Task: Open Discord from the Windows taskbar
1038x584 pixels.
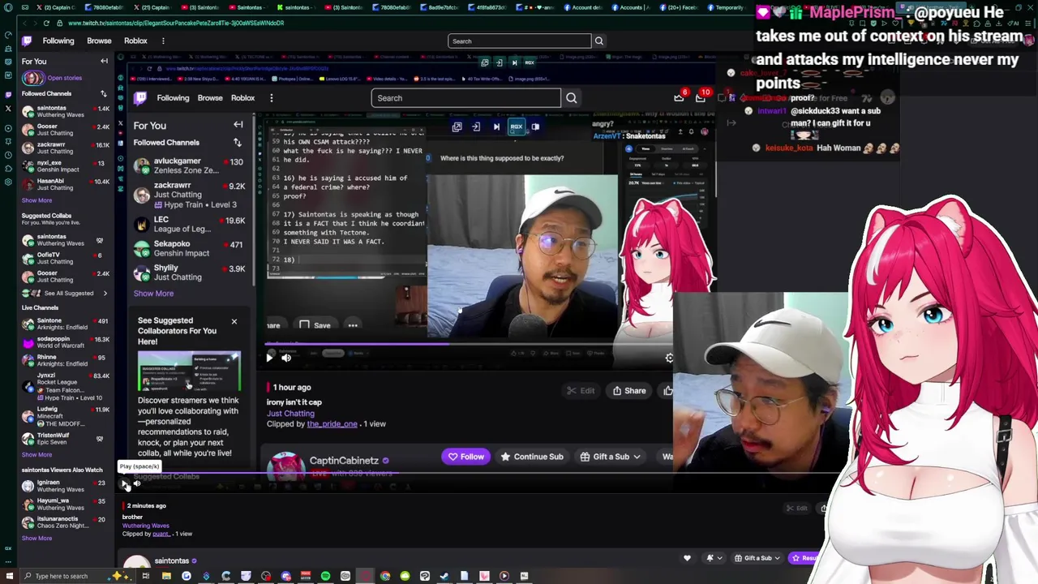Action: pyautogui.click(x=285, y=576)
